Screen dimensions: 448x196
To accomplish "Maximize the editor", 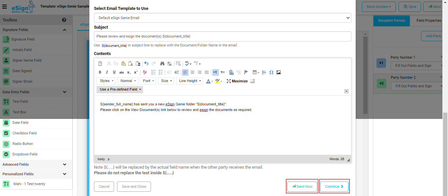I will click(x=237, y=81).
